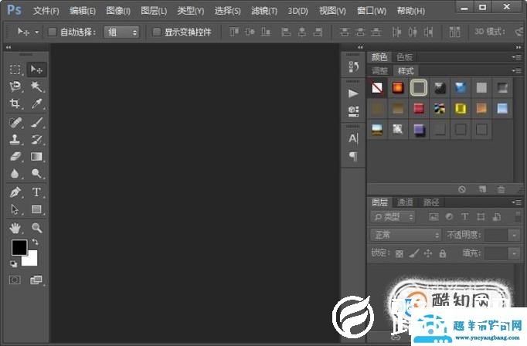Image resolution: width=527 pixels, height=346 pixels.
Task: Enable the 自动选择 checkbox
Action: click(x=52, y=32)
